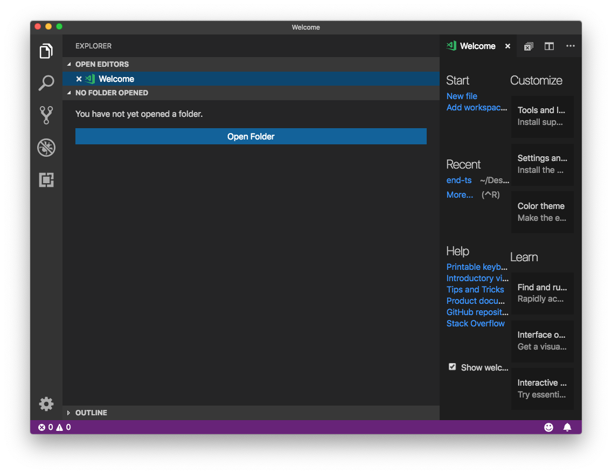Click the (^R) shortcut hint text
Screen dimensions: 612x474
(x=491, y=194)
